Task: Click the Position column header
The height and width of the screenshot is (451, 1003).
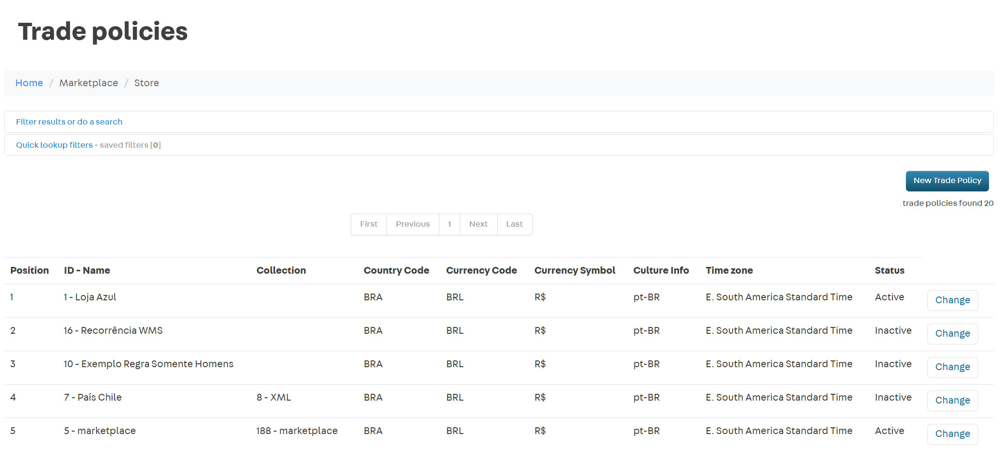Action: click(x=30, y=270)
